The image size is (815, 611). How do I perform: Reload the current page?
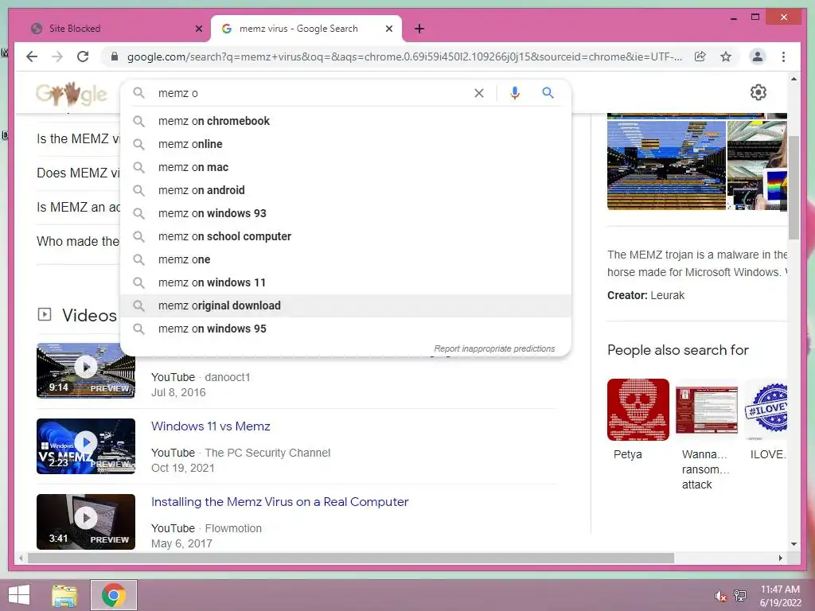click(83, 56)
